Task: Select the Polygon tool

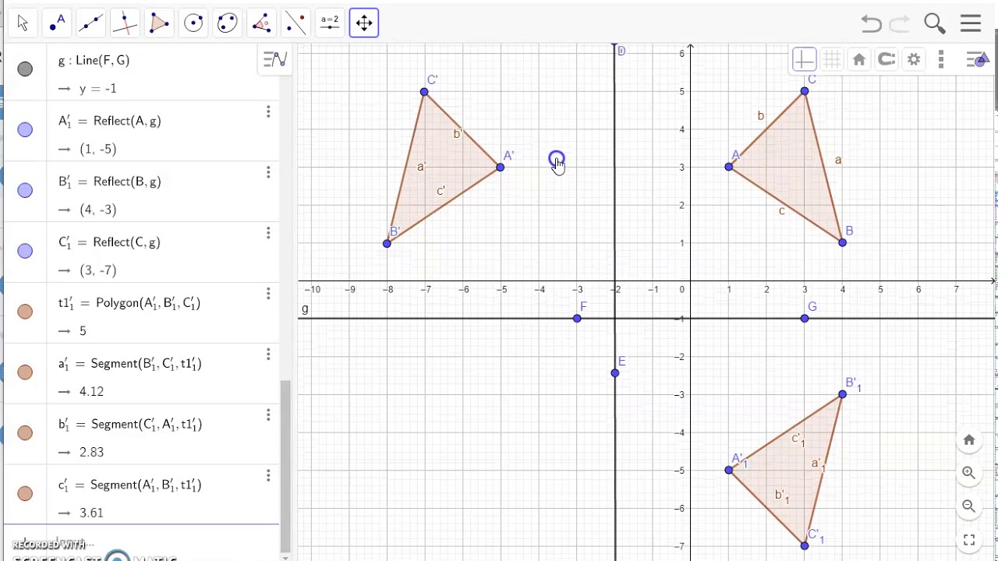Action: [x=159, y=23]
